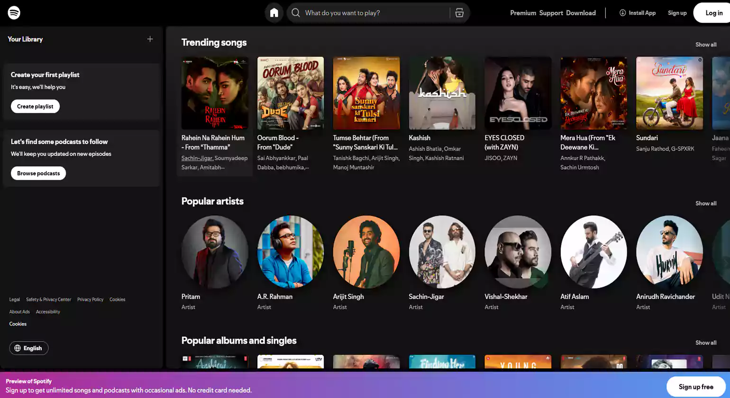Type in the 'What do you want to play?' field
The width and height of the screenshot is (730, 398).
[374, 13]
